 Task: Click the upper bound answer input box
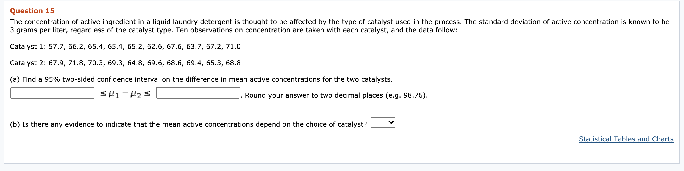(x=198, y=93)
